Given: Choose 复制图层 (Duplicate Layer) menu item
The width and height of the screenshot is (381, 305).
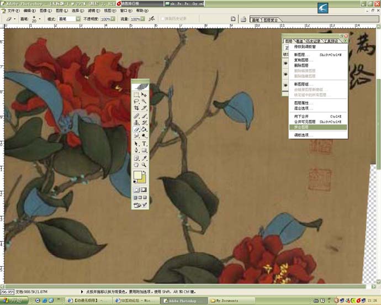Looking at the screenshot, I should tap(318, 60).
